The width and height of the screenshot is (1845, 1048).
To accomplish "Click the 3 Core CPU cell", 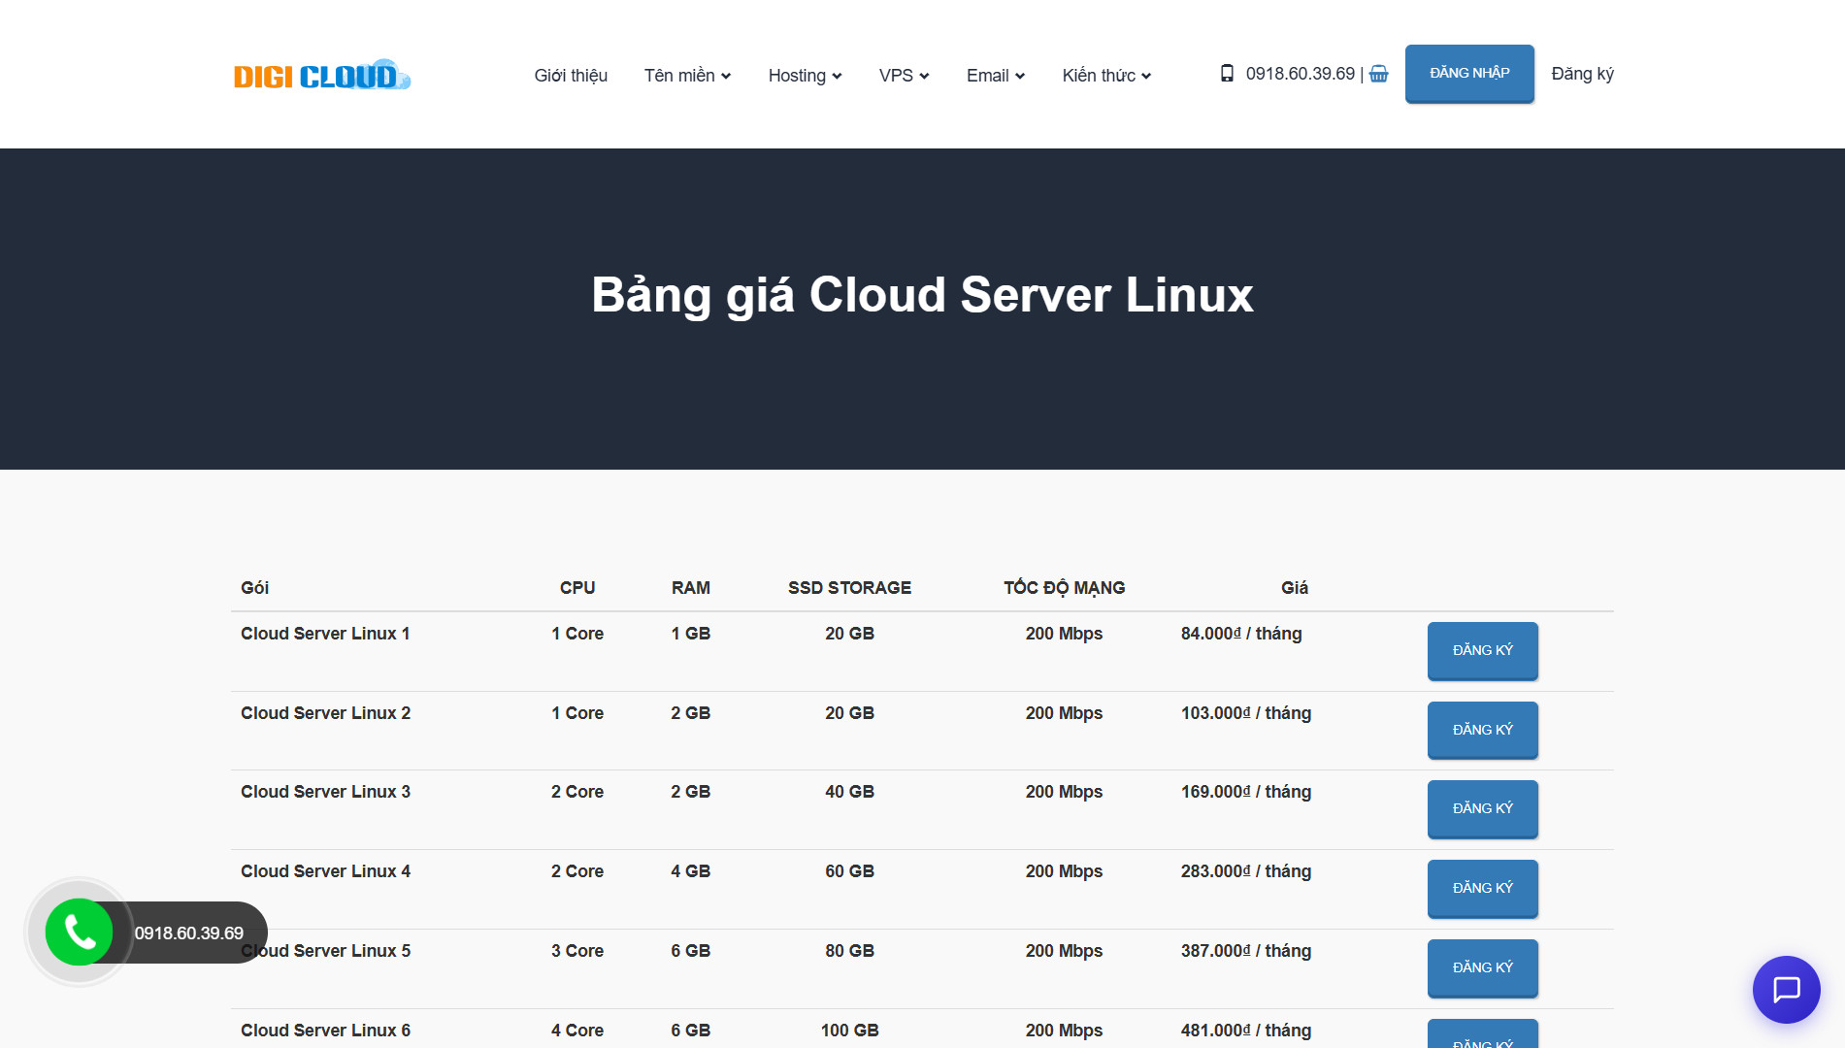I will pyautogui.click(x=577, y=951).
